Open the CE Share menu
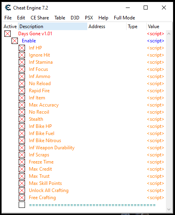 (40, 18)
